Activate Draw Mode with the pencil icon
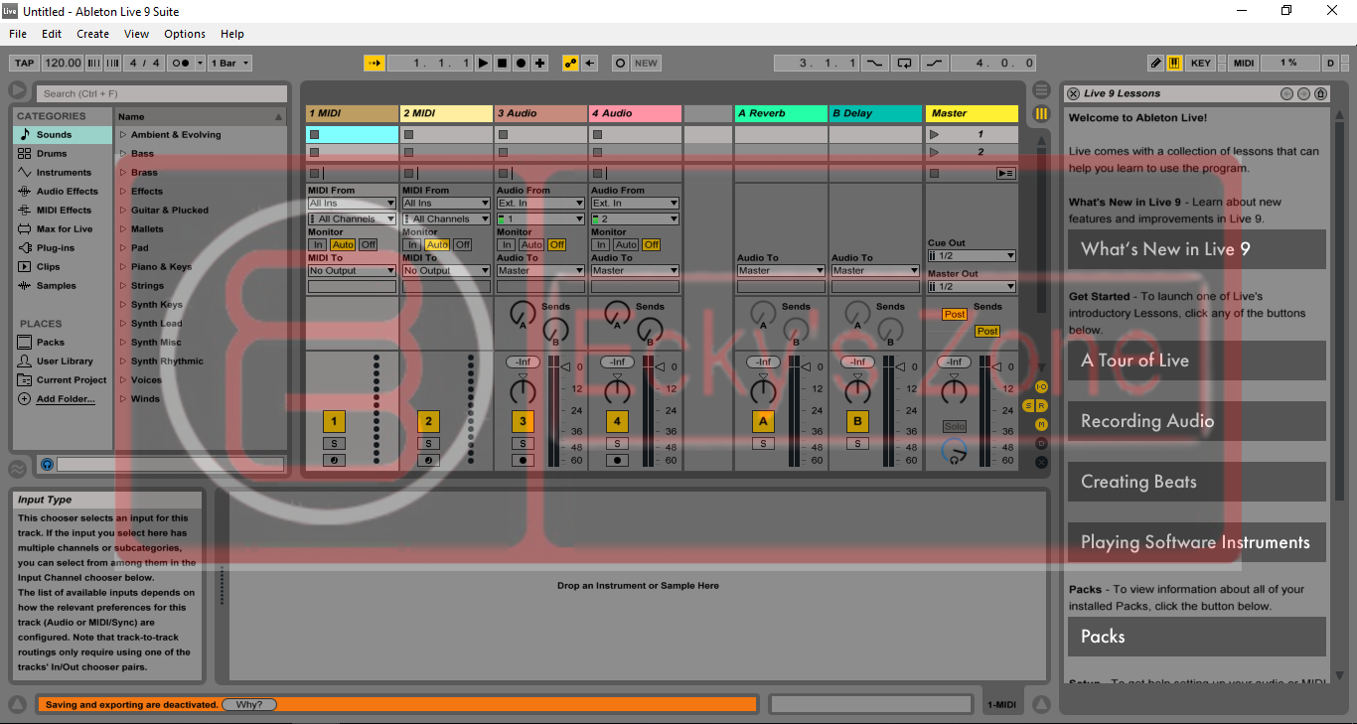Screen dimensions: 1357x724 (x=1155, y=63)
